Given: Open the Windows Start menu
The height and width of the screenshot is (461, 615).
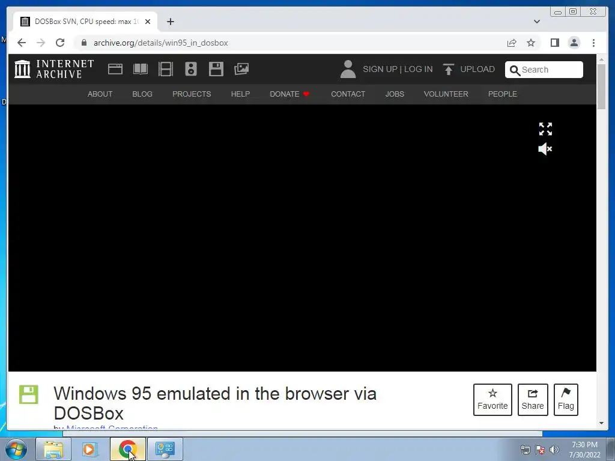Looking at the screenshot, I should pos(16,449).
